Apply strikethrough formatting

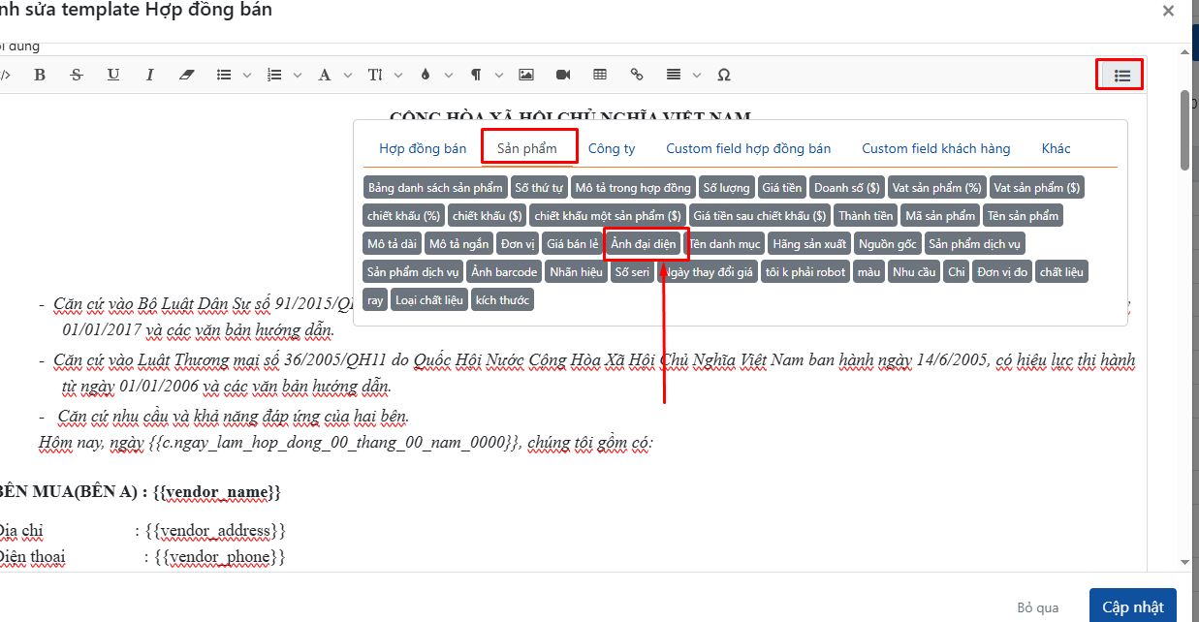click(77, 75)
